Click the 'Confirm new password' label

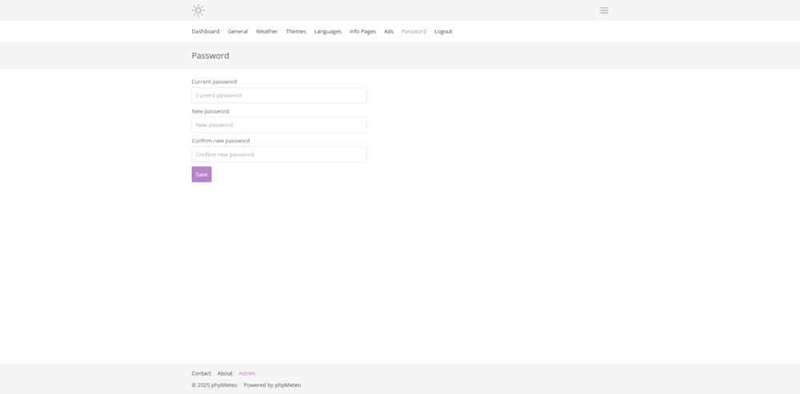click(221, 141)
